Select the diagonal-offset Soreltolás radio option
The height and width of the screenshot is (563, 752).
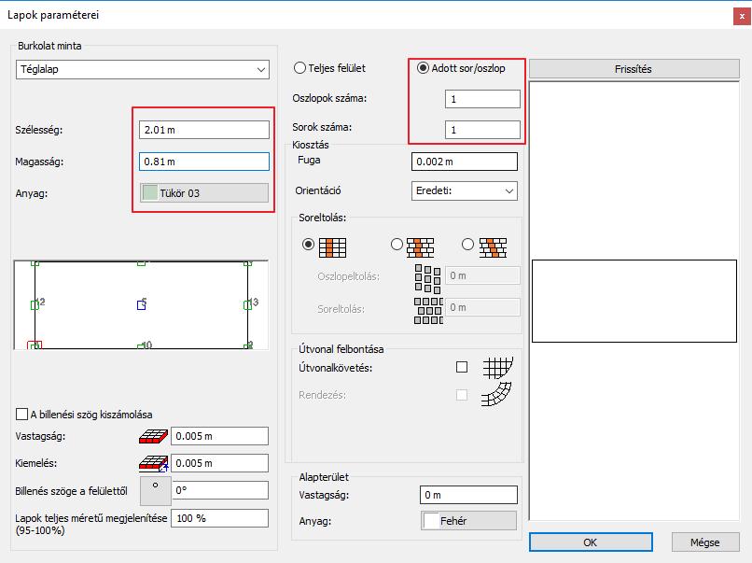click(467, 245)
